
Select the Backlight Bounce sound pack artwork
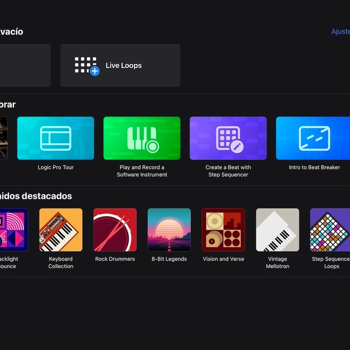pyautogui.click(x=14, y=229)
